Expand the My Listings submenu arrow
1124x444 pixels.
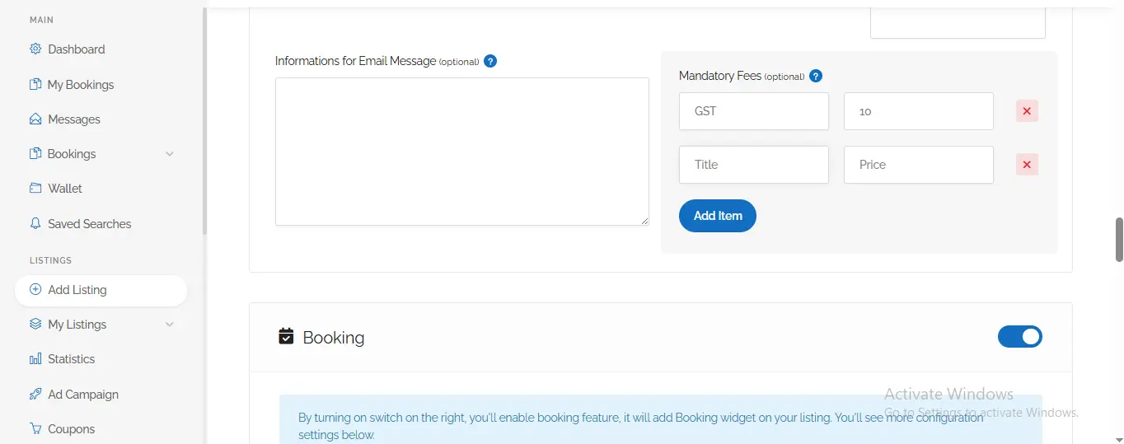(170, 325)
